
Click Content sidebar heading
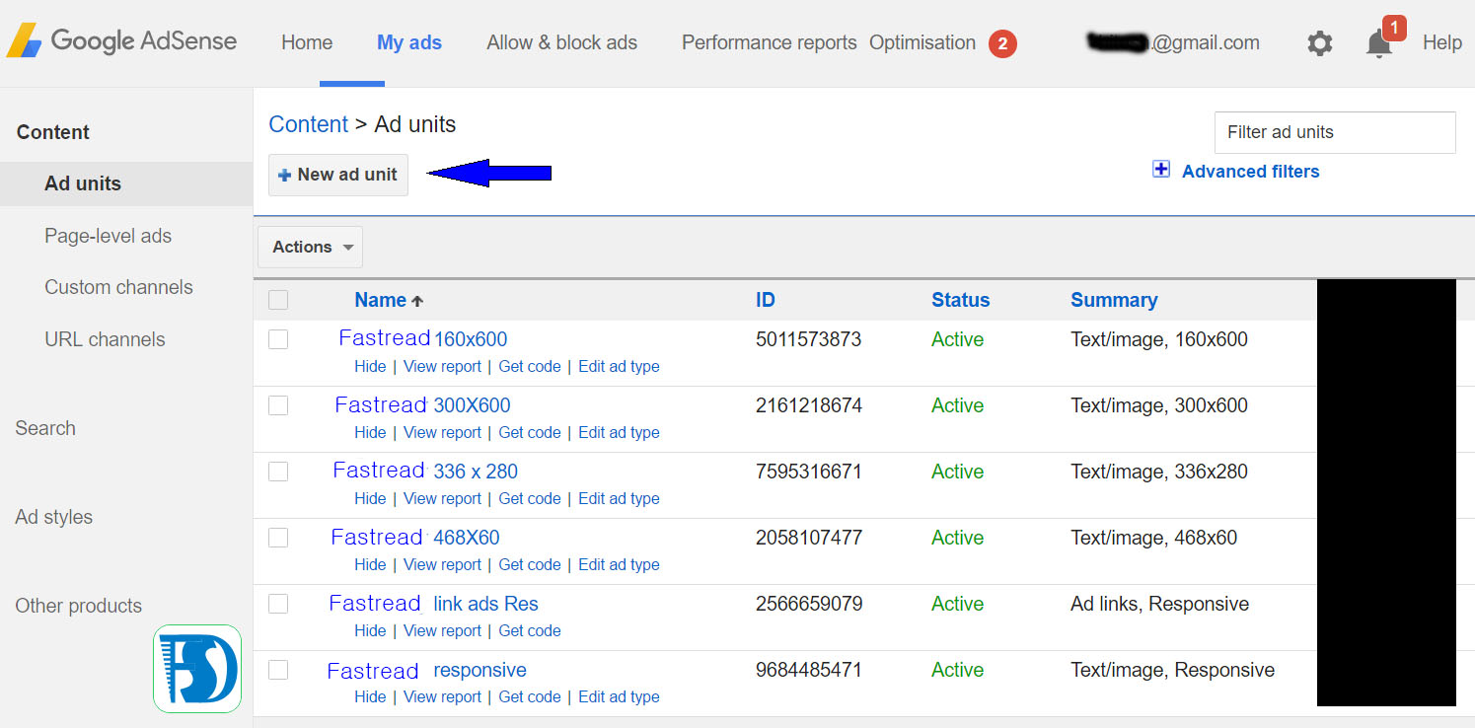[53, 132]
